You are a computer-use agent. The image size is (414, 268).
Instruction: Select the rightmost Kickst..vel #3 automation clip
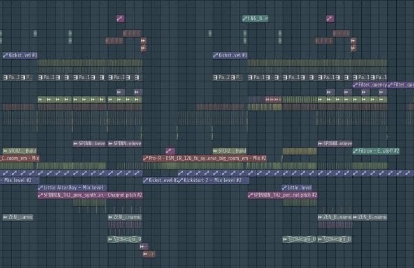[232, 55]
